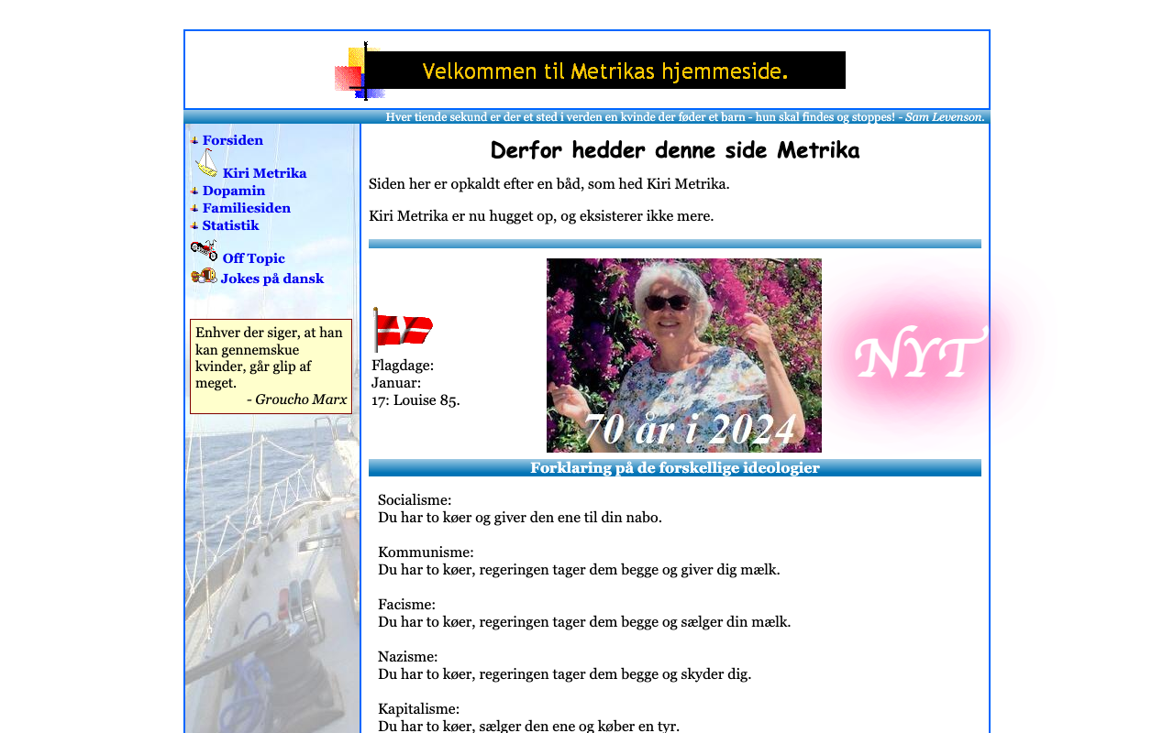Open the Statistik page

[231, 225]
